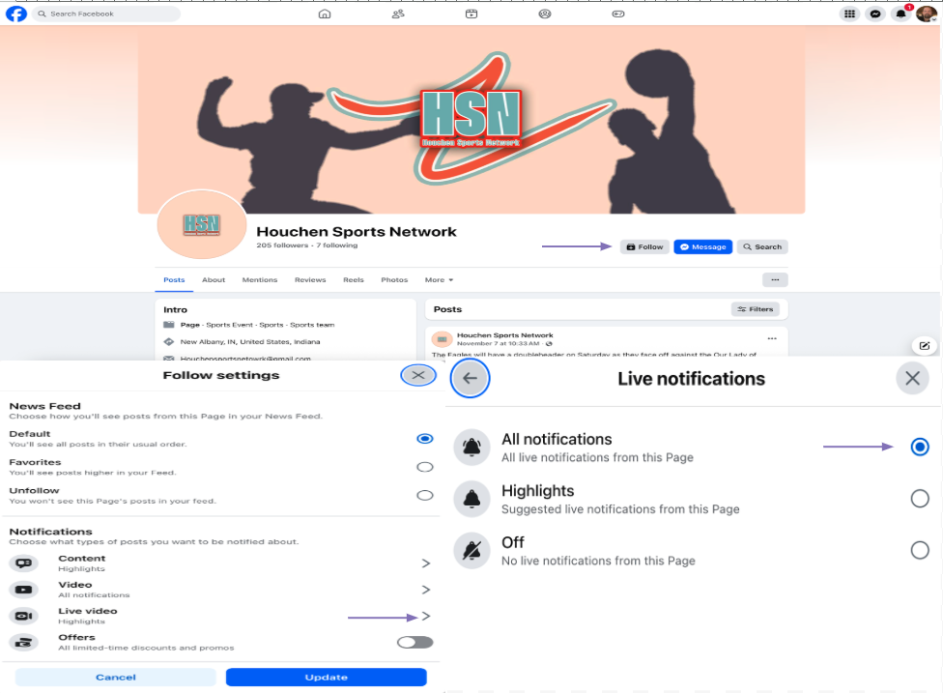Select Favorites News Feed option
Image resolution: width=943 pixels, height=693 pixels.
[x=424, y=467]
